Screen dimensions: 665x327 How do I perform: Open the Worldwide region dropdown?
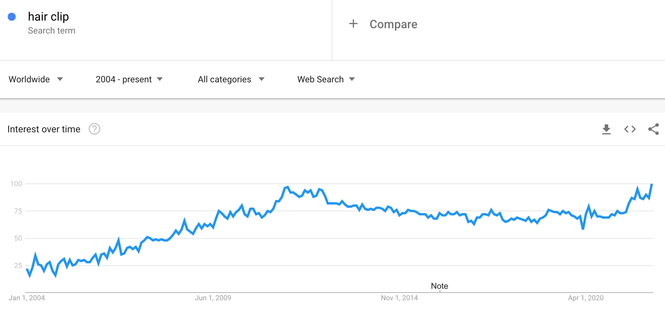pos(36,79)
